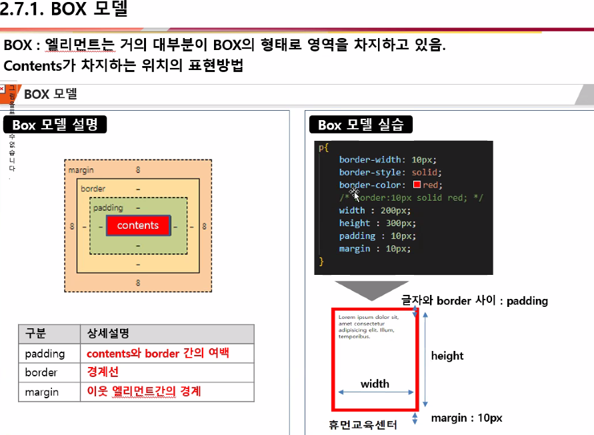
Task: Click the gray corner fold triangle at top right
Action: pyautogui.click(x=584, y=94)
